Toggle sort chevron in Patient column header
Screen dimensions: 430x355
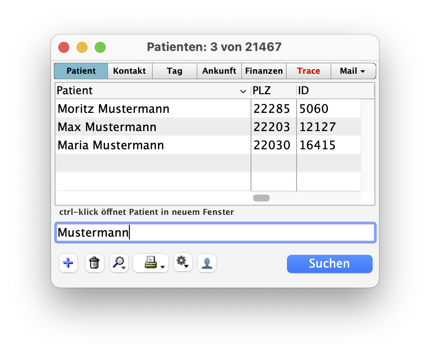(x=243, y=91)
